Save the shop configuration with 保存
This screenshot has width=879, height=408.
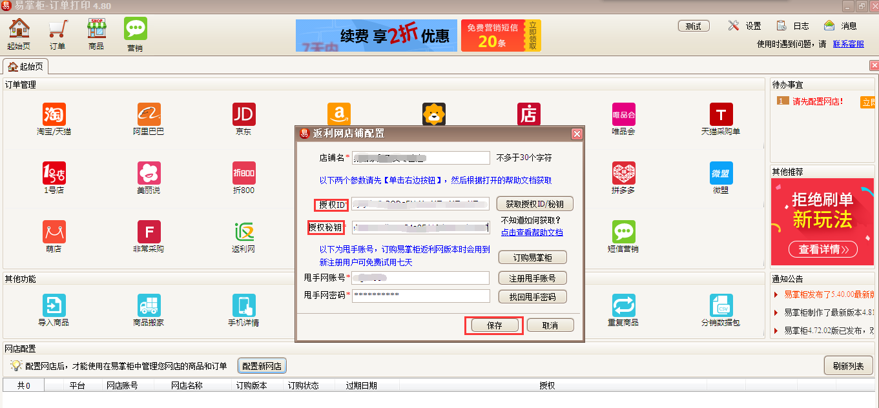pyautogui.click(x=495, y=325)
